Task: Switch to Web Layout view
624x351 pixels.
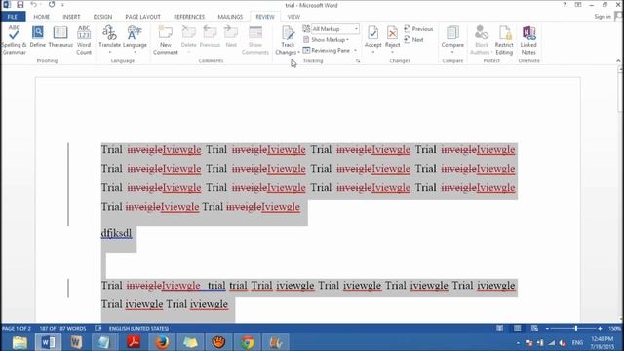Action: [534, 329]
